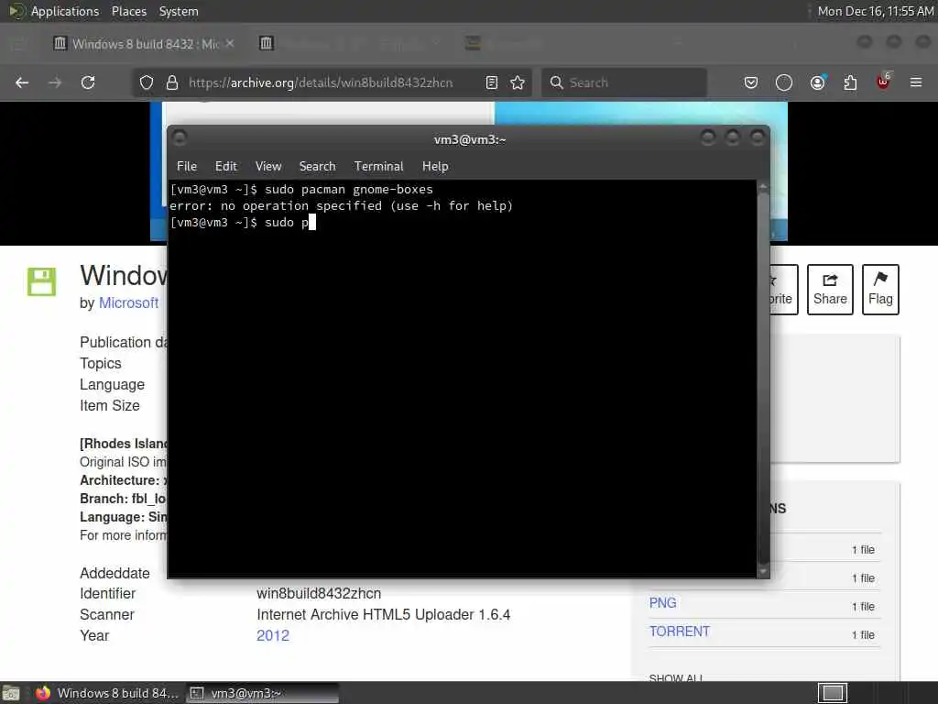Open the Firefox hamburger menu
938x704 pixels.
tap(916, 82)
